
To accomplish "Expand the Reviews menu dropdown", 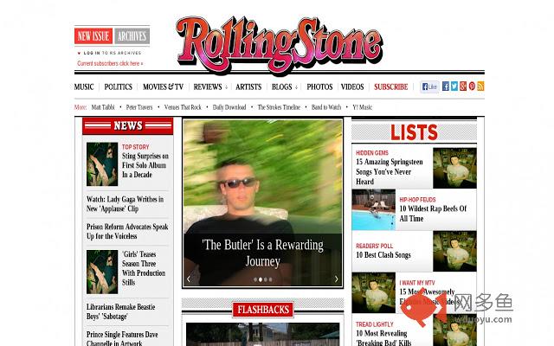I will 226,87.
